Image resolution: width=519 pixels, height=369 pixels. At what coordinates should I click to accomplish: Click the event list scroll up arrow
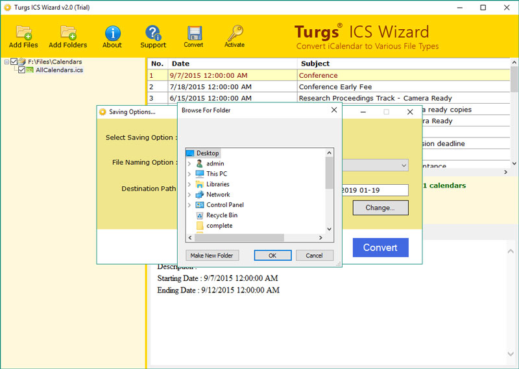tap(514, 62)
